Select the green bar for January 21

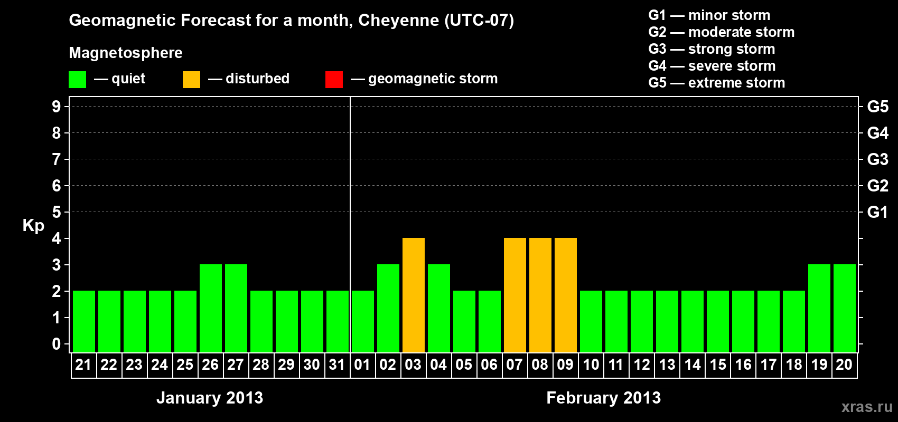84,322
